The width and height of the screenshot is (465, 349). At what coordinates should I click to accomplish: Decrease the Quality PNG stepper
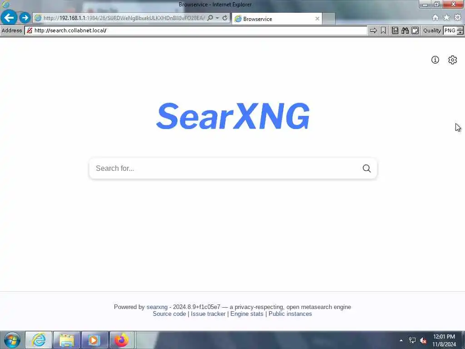click(x=460, y=32)
